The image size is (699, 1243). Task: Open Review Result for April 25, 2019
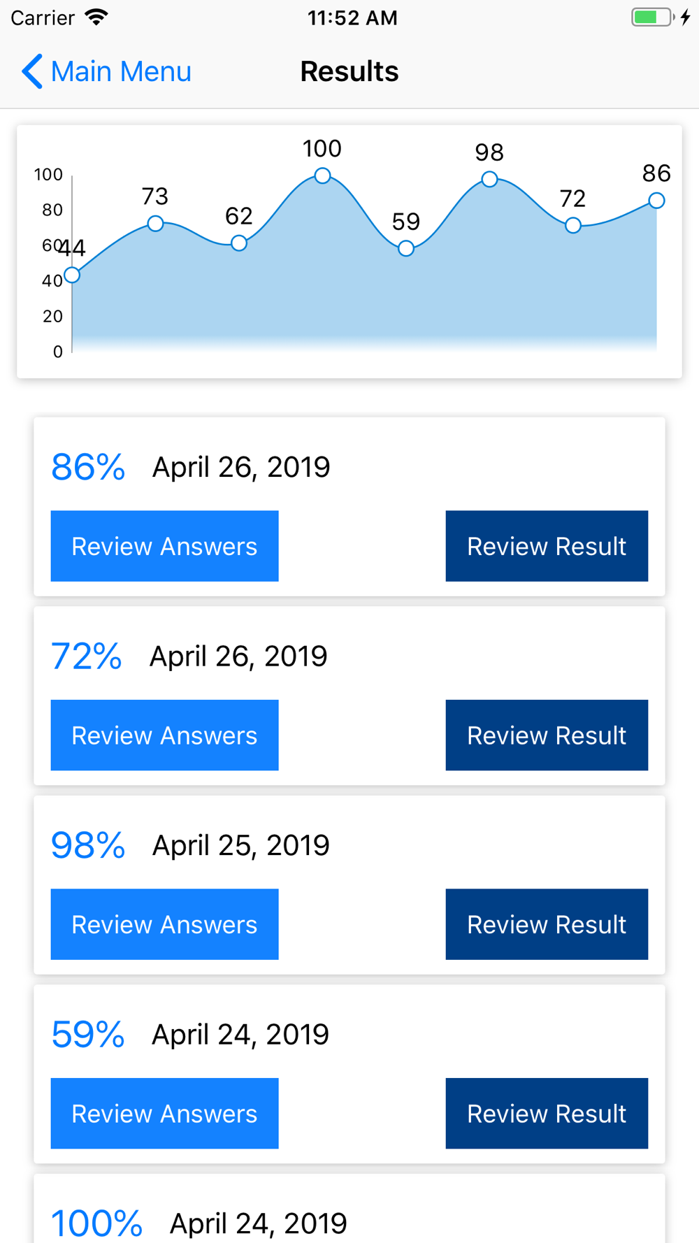547,924
